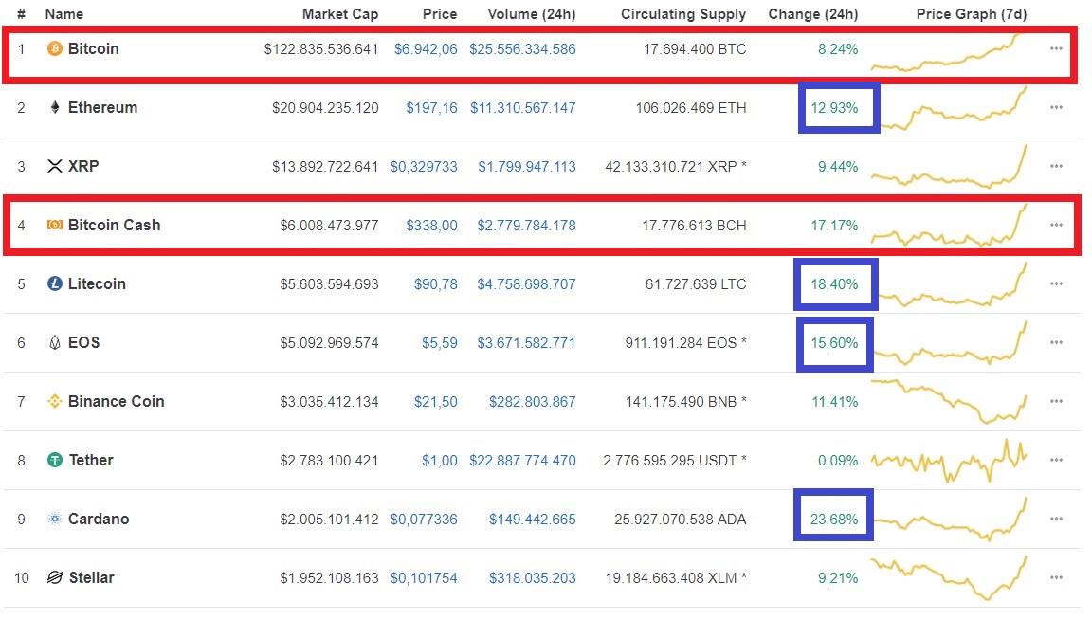Click the Bitcoin Cash logo icon
Image resolution: width=1092 pixels, height=620 pixels.
54,225
